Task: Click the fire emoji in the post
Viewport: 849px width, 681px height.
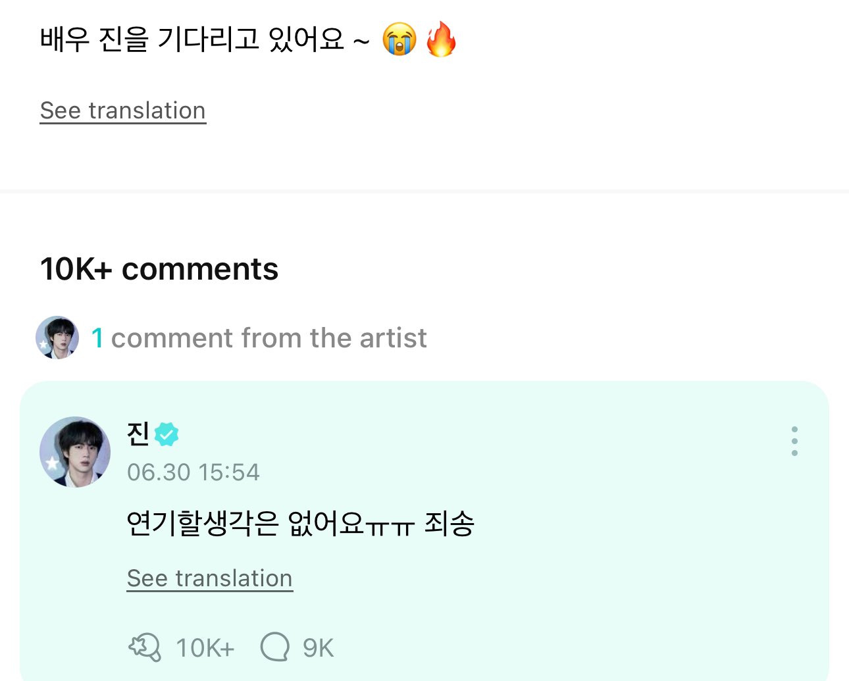Action: [x=441, y=39]
